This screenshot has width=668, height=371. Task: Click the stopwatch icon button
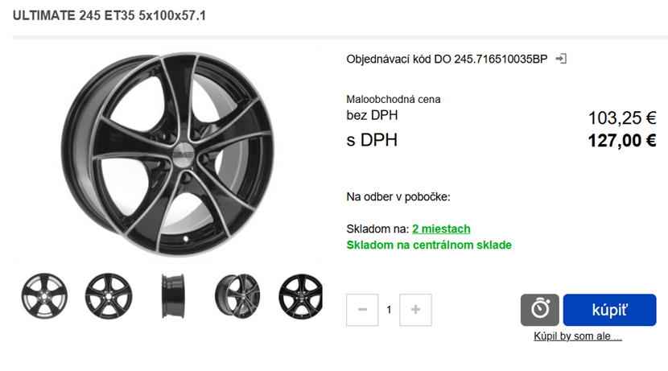(539, 310)
